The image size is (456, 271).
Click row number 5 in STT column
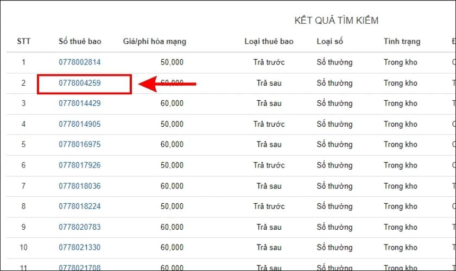point(23,144)
